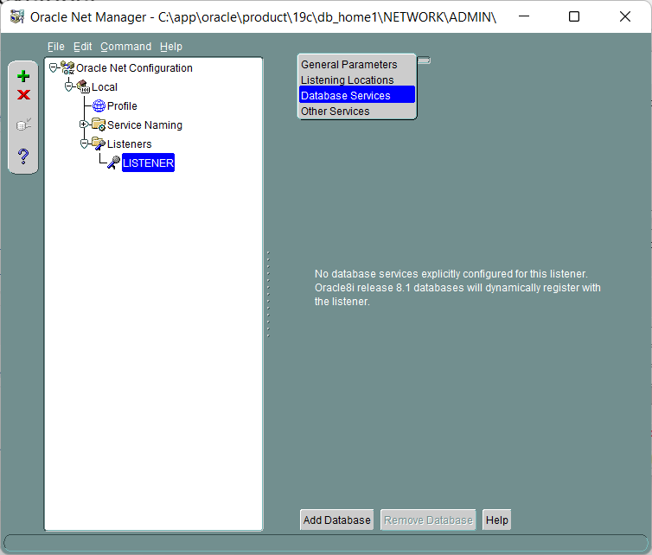Screen dimensions: 652x555
Task: Click the Add Database button
Action: [x=337, y=520]
